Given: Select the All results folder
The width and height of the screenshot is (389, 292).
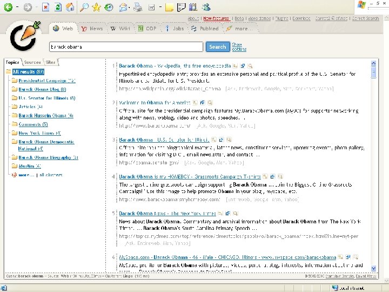Looking at the screenshot, I should [28, 71].
